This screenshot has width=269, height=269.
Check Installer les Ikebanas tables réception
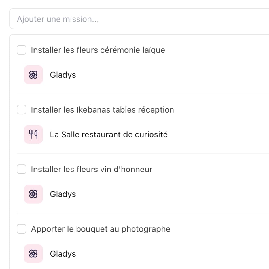(x=21, y=110)
